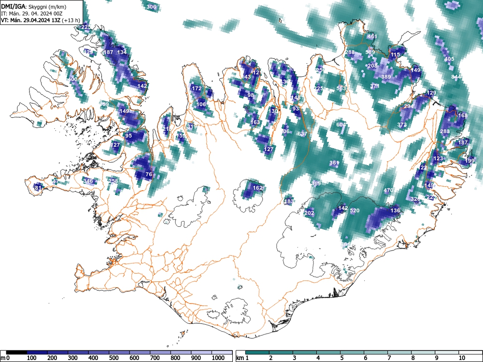Select the '208' value on the map
This screenshot has width=483, height=362.
[x=372, y=66]
